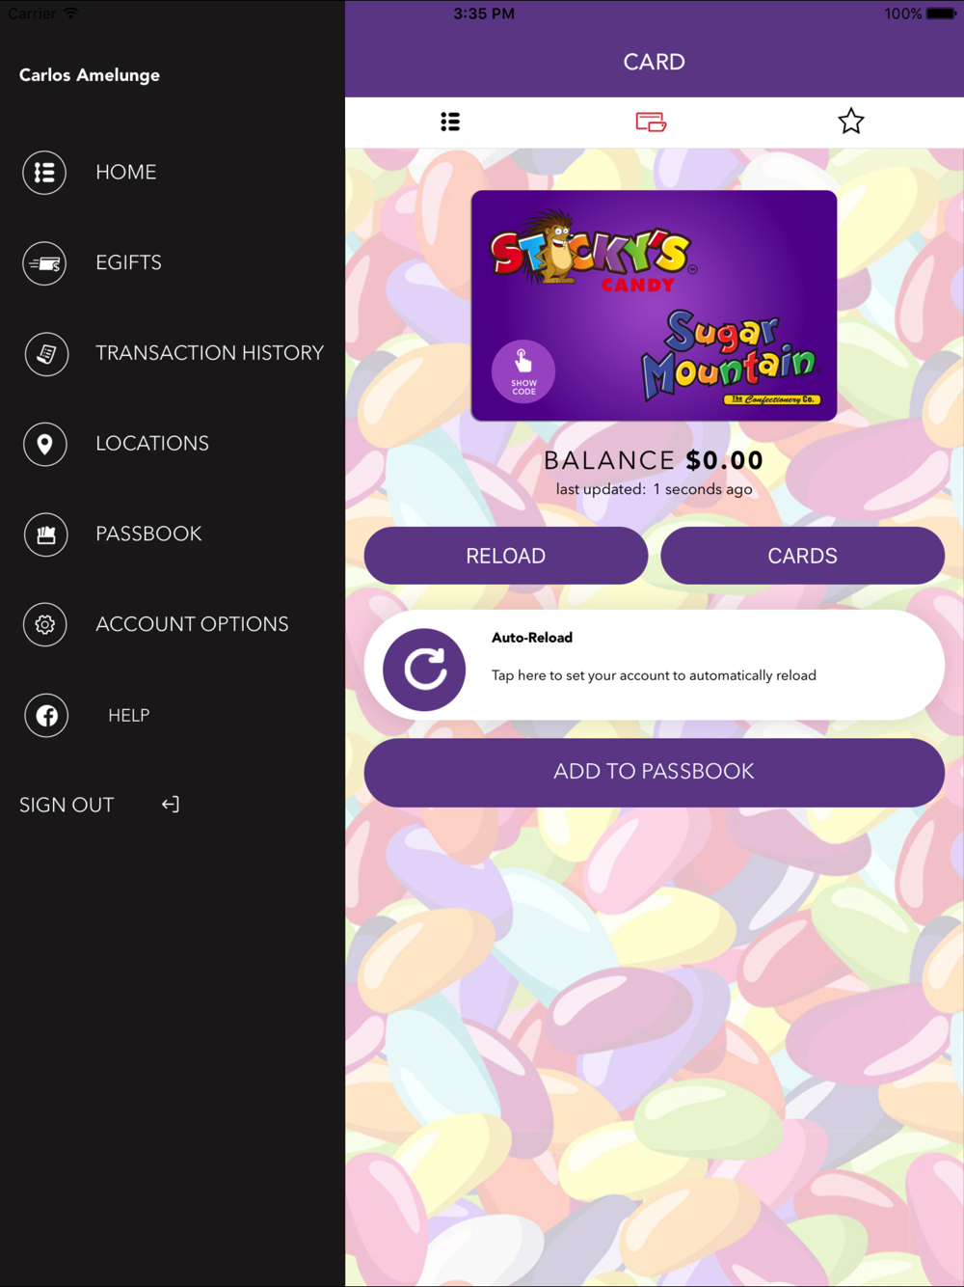The height and width of the screenshot is (1287, 964).
Task: Tap the RELOAD button
Action: [x=506, y=556]
